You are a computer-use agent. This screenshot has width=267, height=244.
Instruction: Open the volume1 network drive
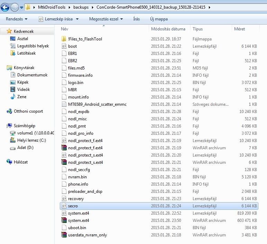tap(36, 133)
